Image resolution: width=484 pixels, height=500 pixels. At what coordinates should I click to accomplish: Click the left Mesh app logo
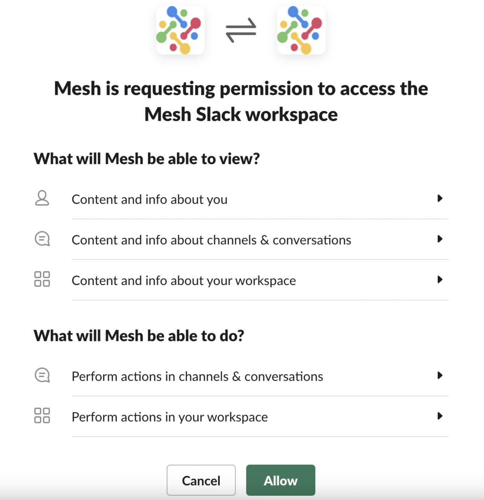180,30
